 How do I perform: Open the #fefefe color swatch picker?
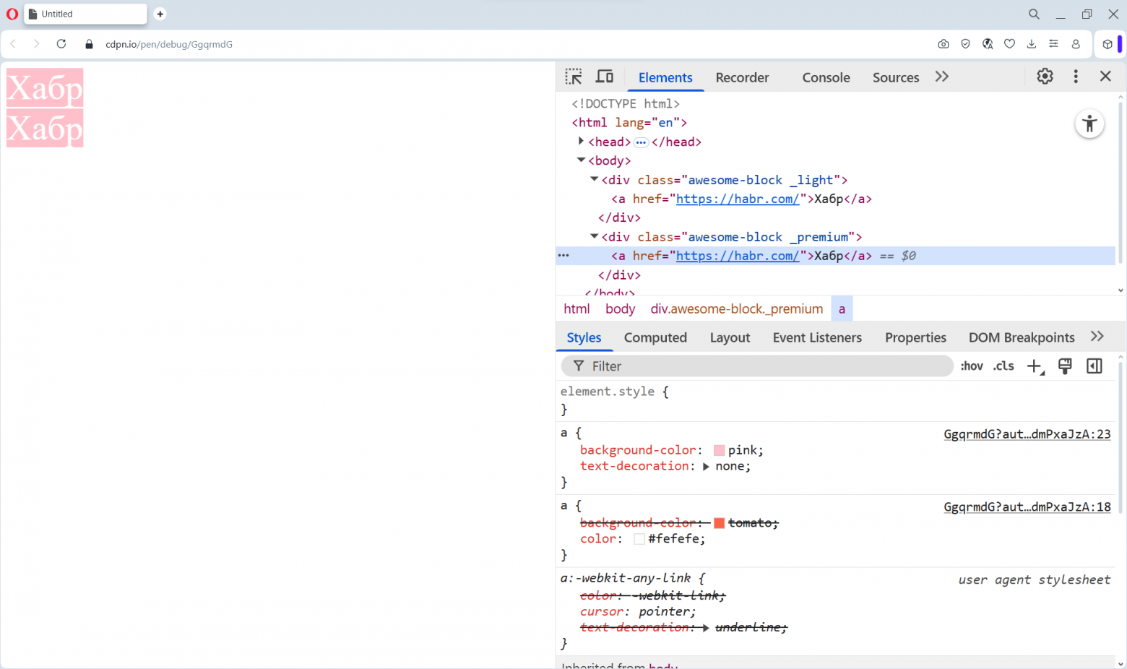[639, 539]
